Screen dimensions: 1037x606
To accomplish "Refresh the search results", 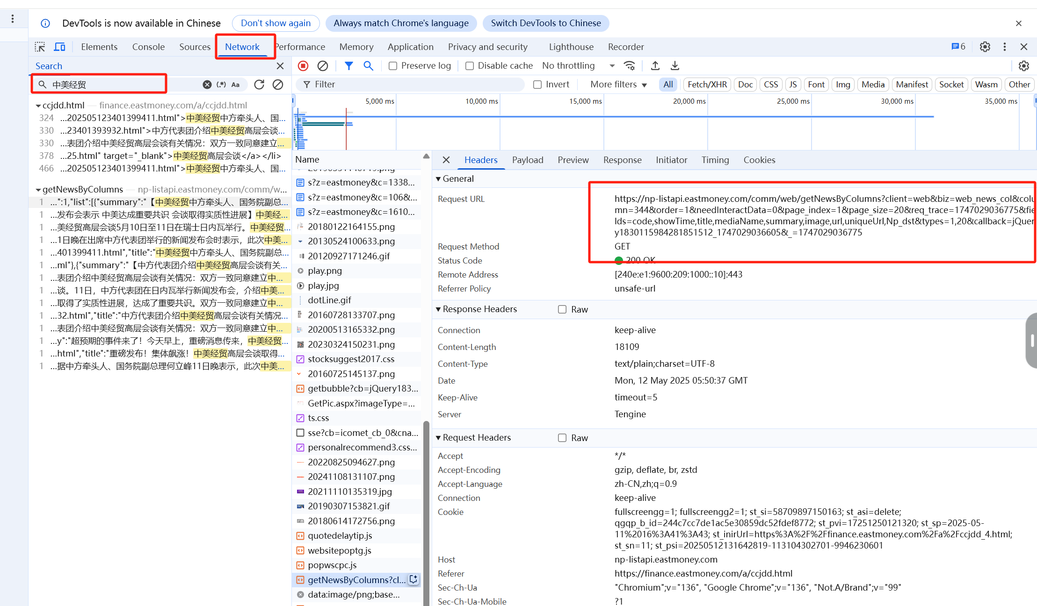I will 259,85.
